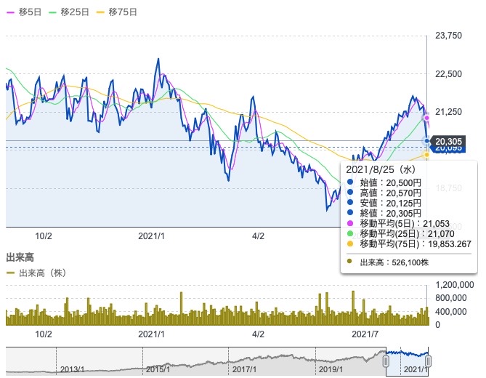Click the 出来高 section heading
Viewport: 486px width, 378px height.
[20, 257]
